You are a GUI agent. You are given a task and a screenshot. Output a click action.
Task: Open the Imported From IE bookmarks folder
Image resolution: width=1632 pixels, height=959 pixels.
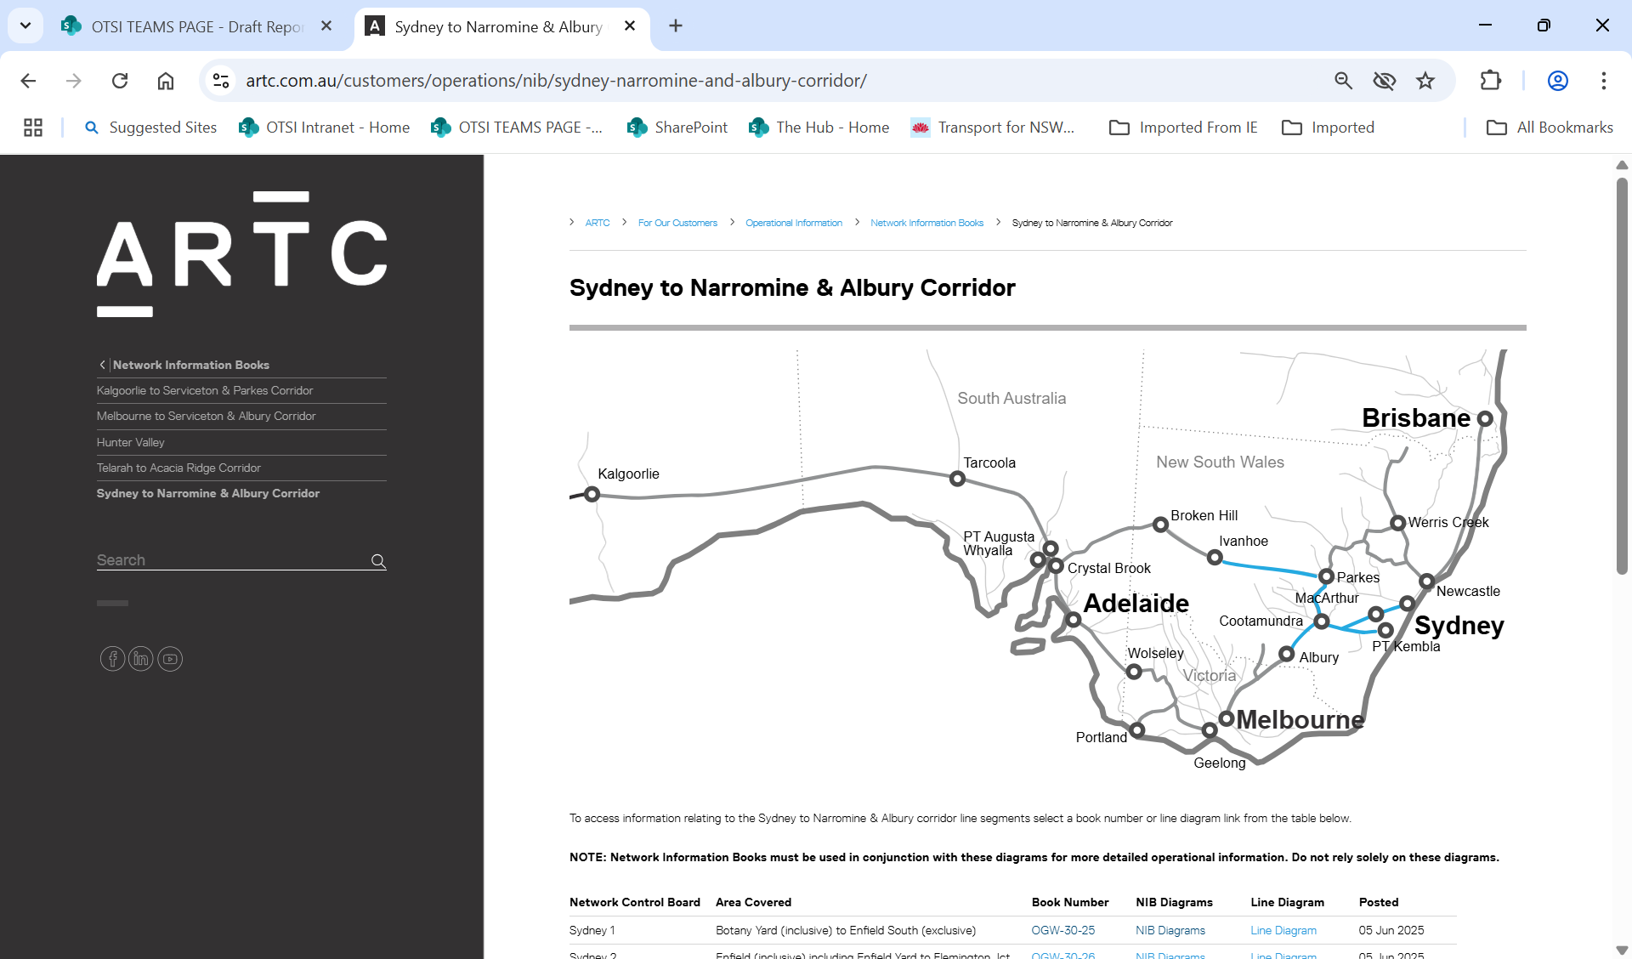click(1183, 128)
